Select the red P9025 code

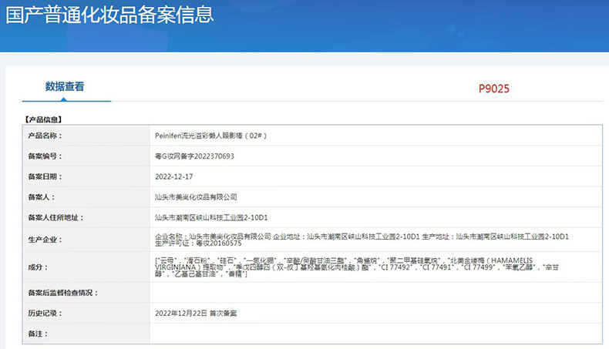[493, 89]
